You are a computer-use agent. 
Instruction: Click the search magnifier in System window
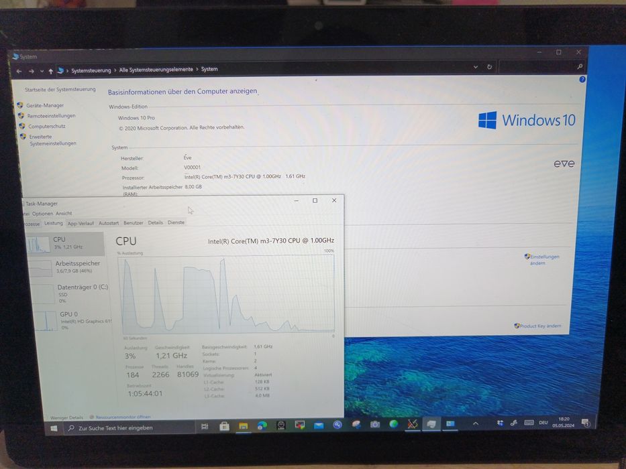point(580,66)
